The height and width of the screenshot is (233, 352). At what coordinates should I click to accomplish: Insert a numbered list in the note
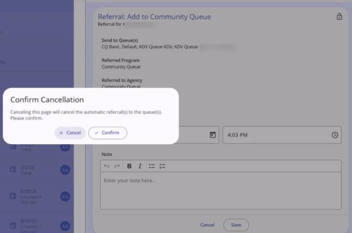click(x=162, y=166)
